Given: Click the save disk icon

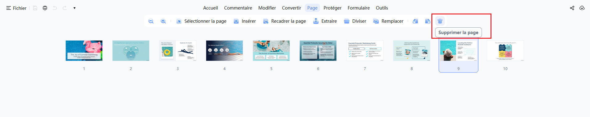Looking at the screenshot, I should click(35, 8).
